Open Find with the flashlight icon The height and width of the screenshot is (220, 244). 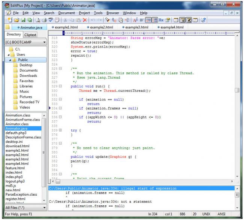coord(107,20)
